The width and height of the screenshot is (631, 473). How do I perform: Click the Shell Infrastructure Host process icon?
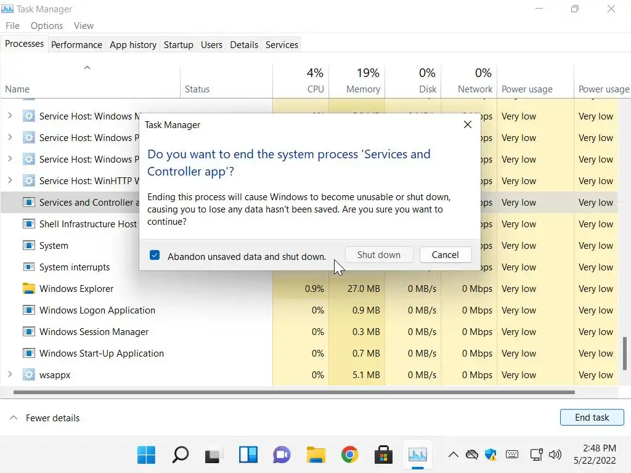[28, 224]
